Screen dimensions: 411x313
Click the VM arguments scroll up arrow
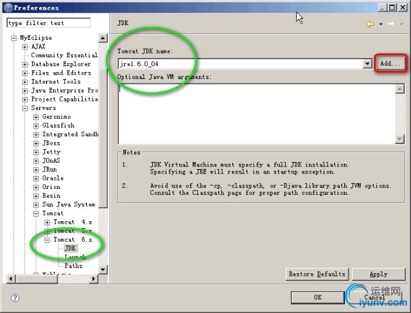pyautogui.click(x=399, y=89)
